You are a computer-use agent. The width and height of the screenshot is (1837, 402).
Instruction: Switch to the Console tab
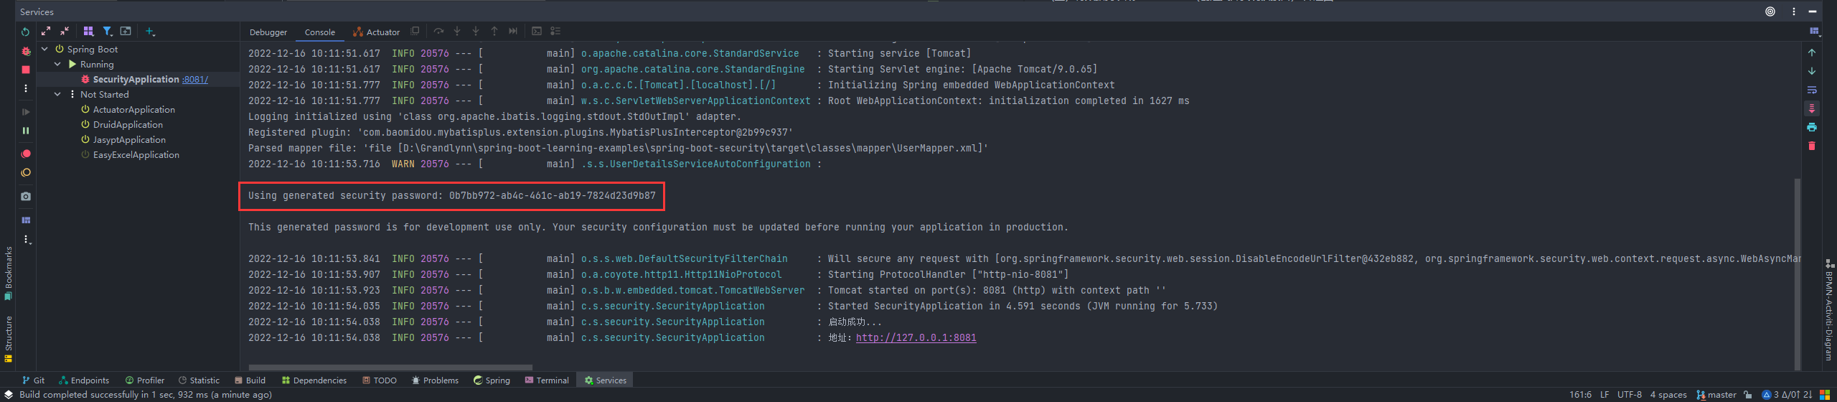320,32
